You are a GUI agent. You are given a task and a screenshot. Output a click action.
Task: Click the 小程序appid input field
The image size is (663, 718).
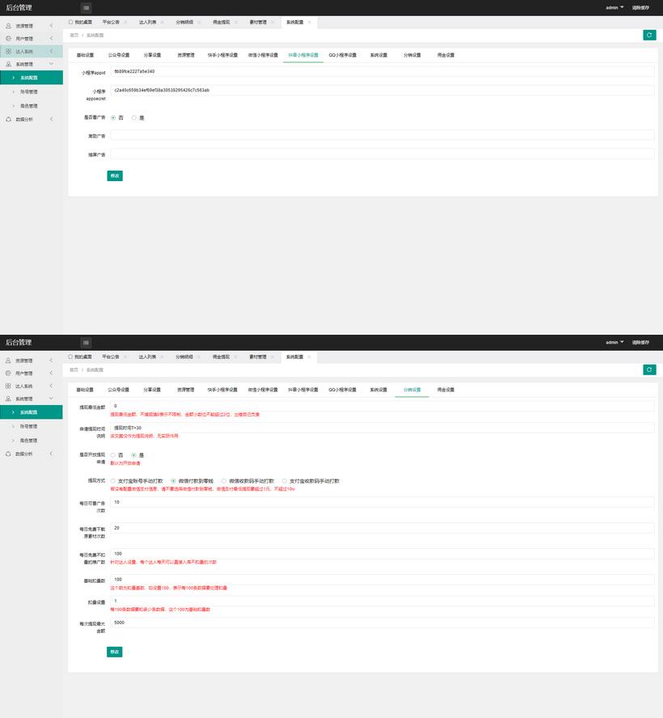pyautogui.click(x=382, y=72)
